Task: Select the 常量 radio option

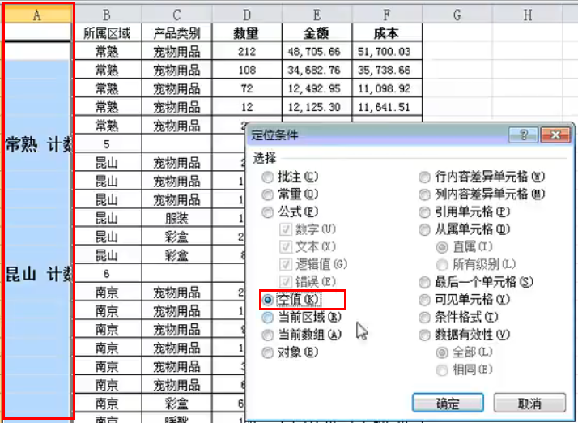Action: pos(268,194)
